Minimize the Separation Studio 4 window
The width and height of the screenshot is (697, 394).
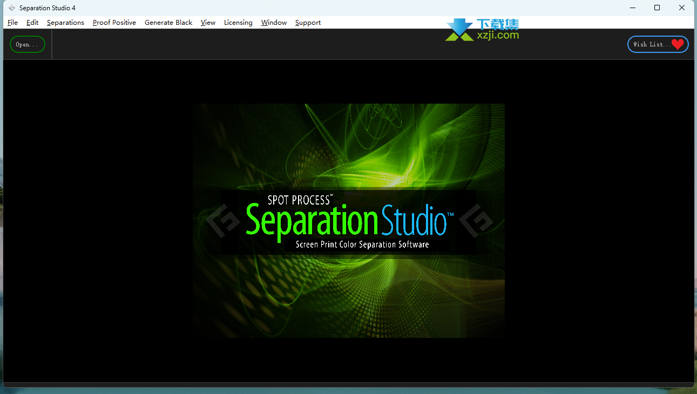632,8
